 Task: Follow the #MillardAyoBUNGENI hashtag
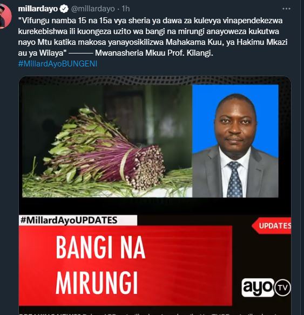tap(58, 64)
